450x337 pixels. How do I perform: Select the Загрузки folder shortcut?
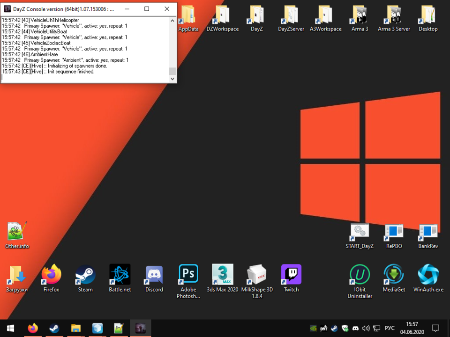17,278
